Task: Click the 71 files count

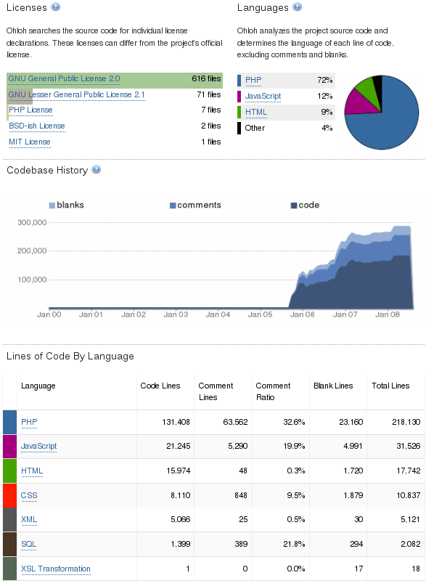Action: click(x=209, y=94)
